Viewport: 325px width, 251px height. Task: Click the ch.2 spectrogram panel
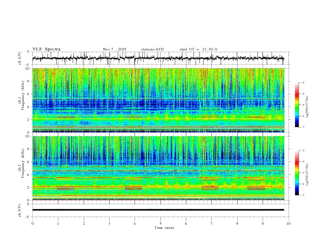158,168
